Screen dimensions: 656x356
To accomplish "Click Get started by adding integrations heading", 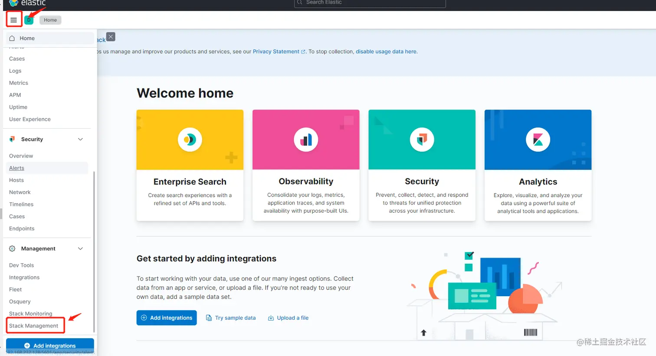I will pyautogui.click(x=207, y=259).
